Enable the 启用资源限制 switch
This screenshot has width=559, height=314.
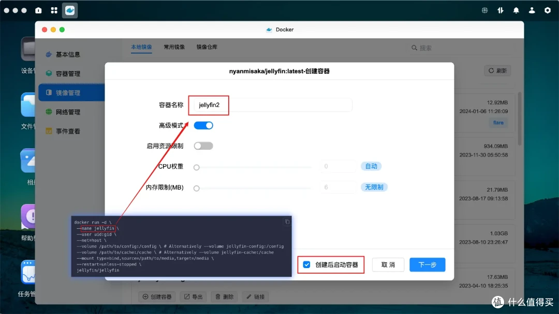coord(203,146)
